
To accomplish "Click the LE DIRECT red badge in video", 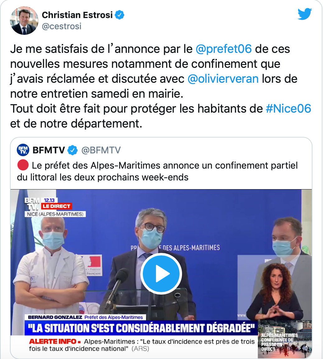I will tap(57, 206).
